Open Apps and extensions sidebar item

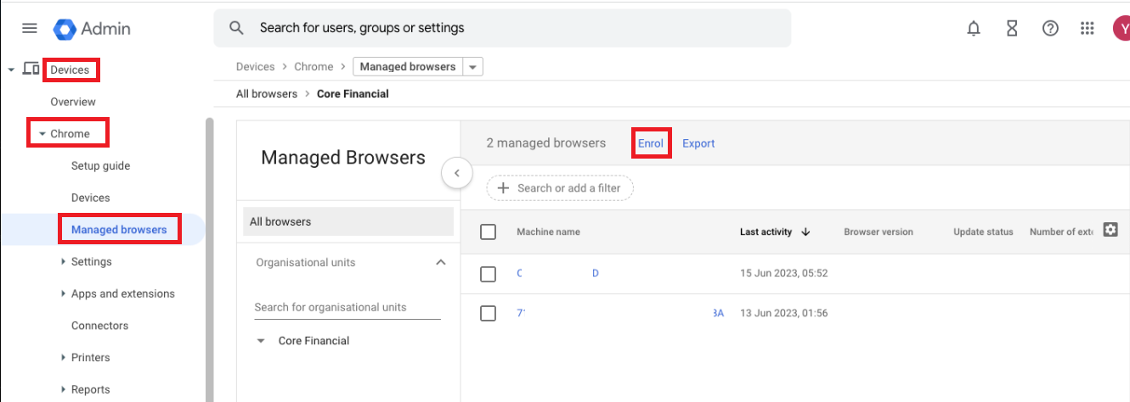pyautogui.click(x=123, y=294)
